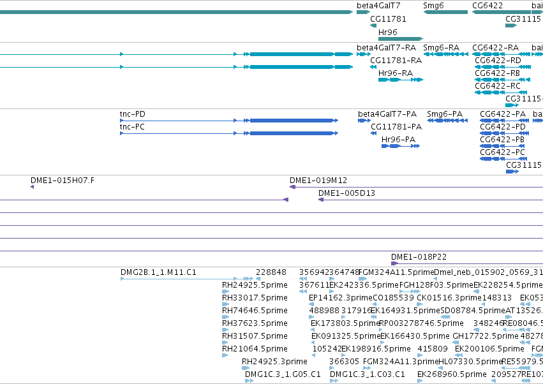Open the HL07330.5prime EST label
This screenshot has width=543, height=384.
point(470,362)
